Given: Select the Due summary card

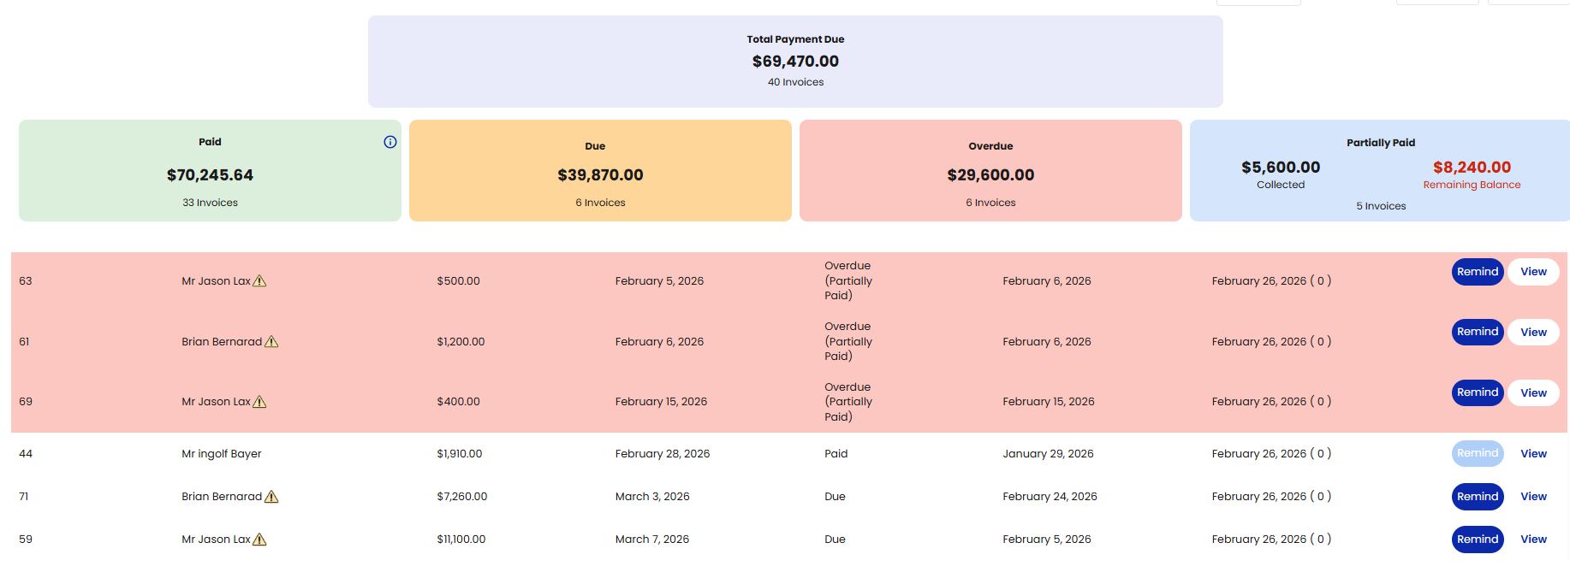Looking at the screenshot, I should click(600, 171).
